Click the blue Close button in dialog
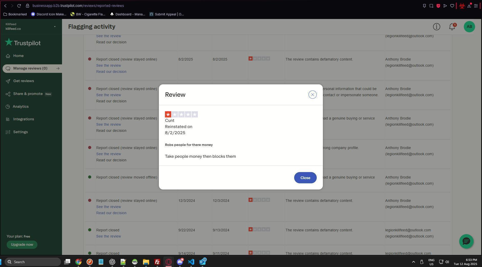Viewport: 482px width, 267px height. tap(305, 178)
